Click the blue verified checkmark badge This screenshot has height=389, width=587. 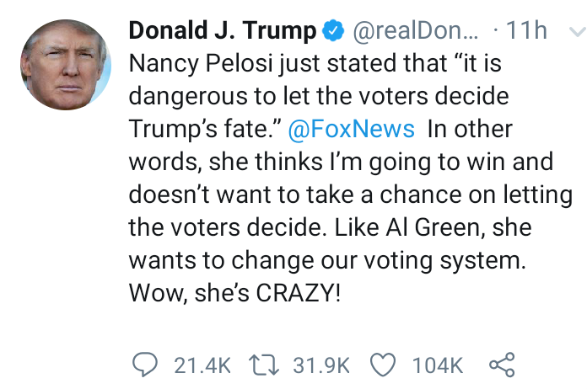333,30
